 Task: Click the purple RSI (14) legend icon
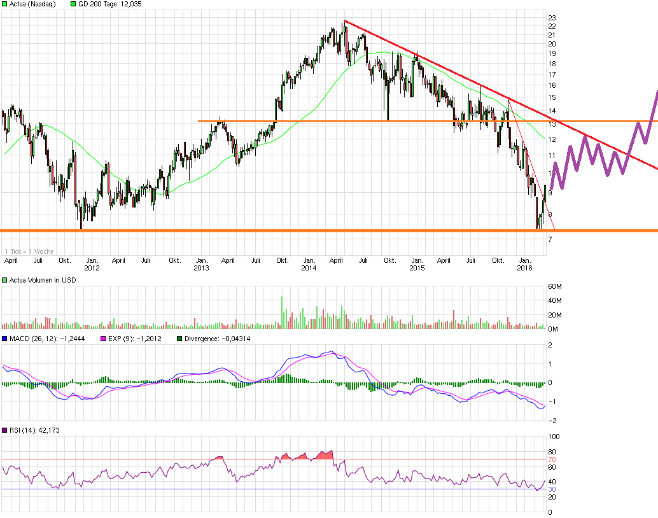[x=5, y=430]
